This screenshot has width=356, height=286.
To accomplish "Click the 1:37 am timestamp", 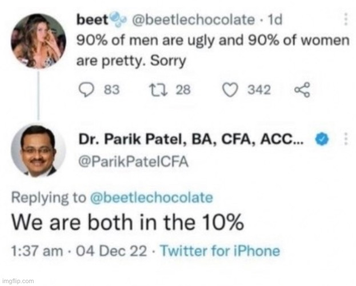I will pyautogui.click(x=37, y=252).
